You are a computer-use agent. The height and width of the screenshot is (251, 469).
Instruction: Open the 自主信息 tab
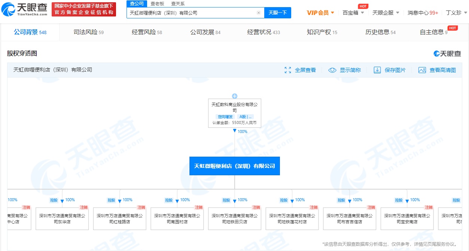(434, 32)
